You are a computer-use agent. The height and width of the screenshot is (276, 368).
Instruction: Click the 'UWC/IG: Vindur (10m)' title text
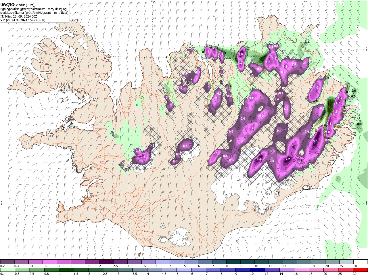(x=18, y=5)
